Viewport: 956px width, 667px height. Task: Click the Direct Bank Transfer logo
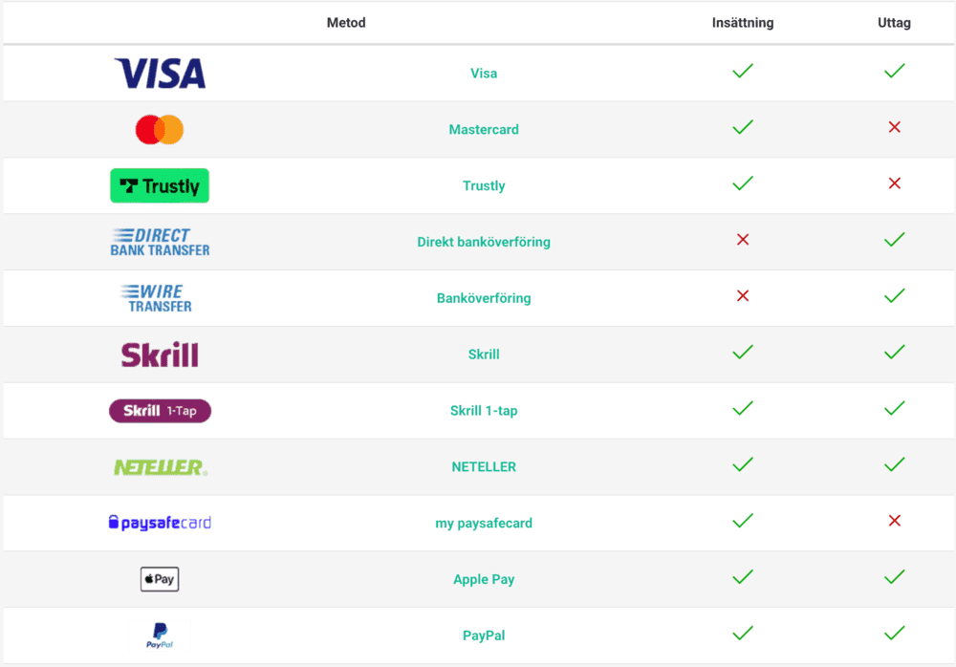point(160,242)
